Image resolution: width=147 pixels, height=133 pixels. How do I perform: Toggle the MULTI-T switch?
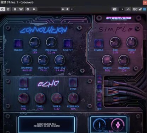[68, 44]
